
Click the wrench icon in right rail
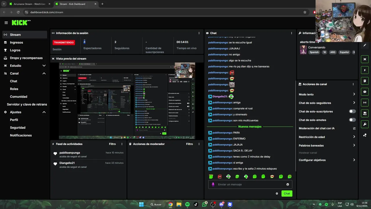coord(365,124)
